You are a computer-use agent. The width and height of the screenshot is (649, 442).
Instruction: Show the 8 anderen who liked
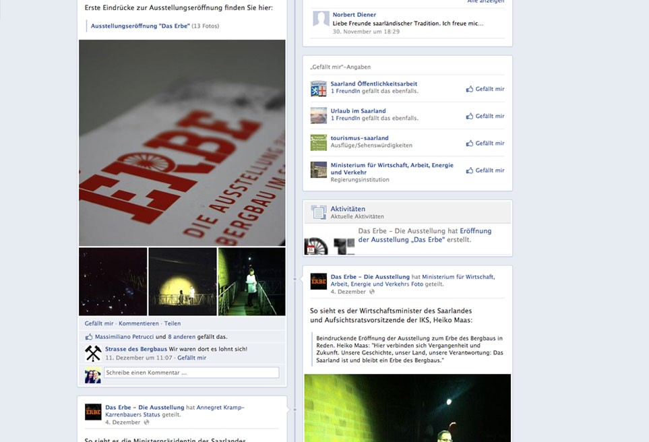point(182,336)
